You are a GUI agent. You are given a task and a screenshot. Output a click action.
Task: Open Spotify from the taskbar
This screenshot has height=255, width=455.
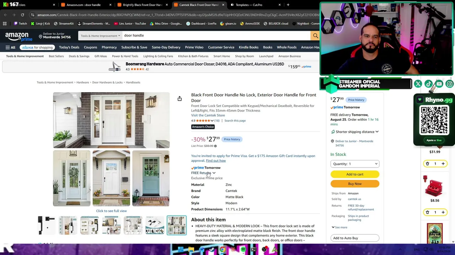[x=243, y=250]
